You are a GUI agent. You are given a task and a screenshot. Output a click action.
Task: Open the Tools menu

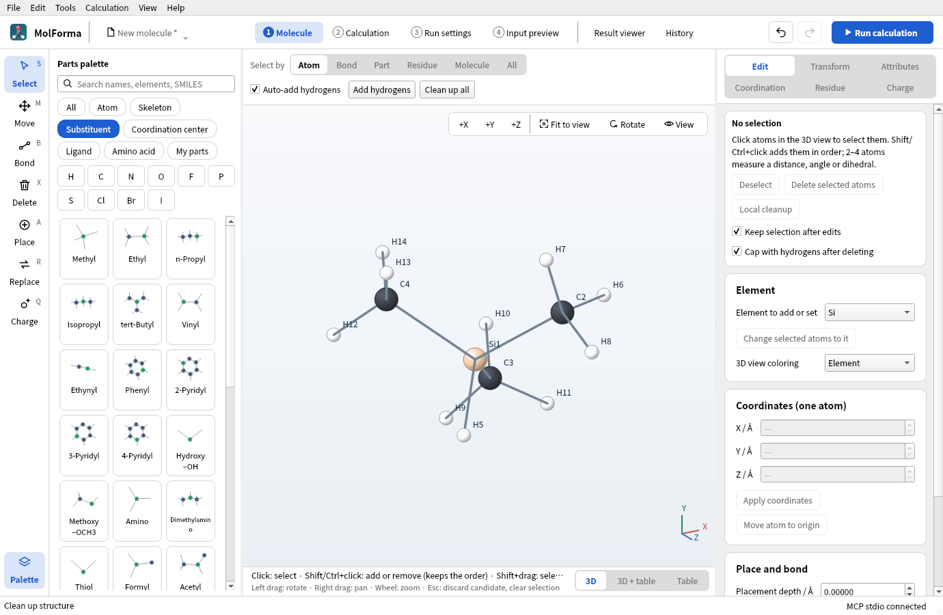pos(66,8)
